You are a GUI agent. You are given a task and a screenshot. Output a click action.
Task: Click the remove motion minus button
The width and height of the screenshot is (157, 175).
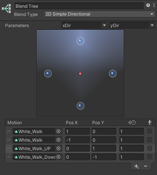(x=146, y=166)
